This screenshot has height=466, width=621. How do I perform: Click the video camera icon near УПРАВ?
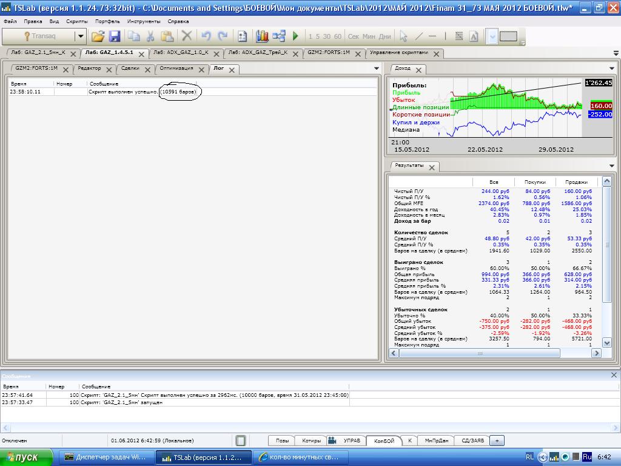[x=332, y=441]
